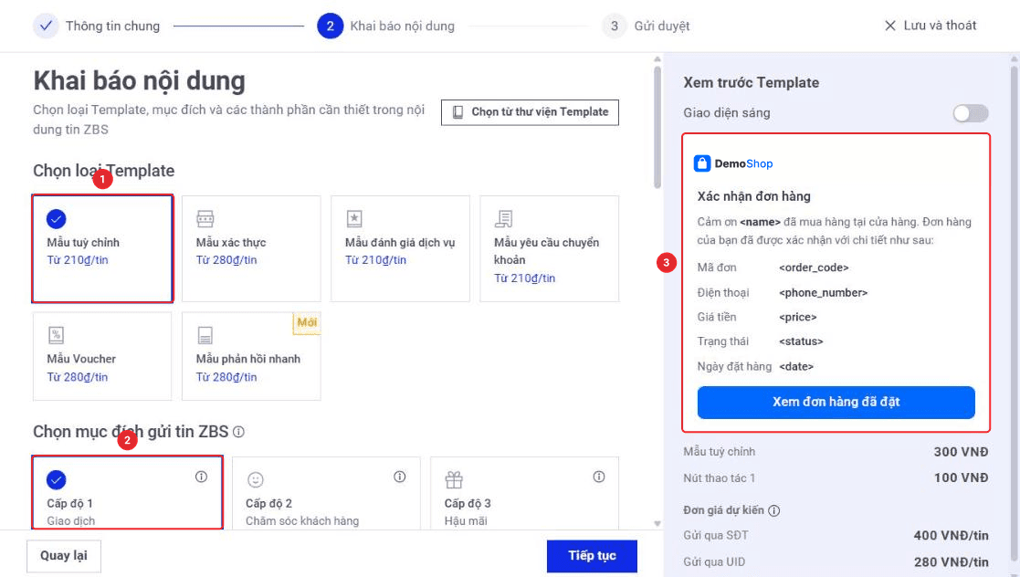The height and width of the screenshot is (577, 1020).
Task: Click the <date> placeholder text
Action: (796, 366)
